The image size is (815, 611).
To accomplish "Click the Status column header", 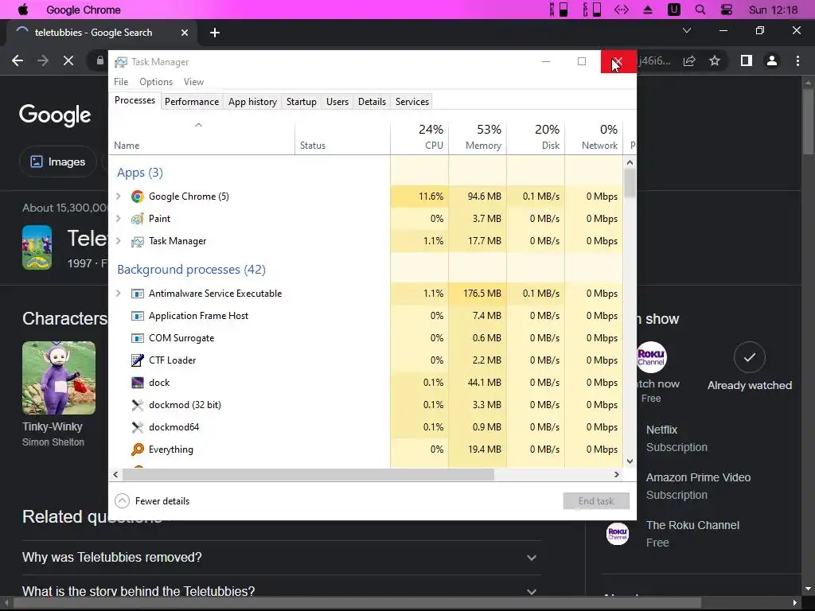I will coord(342,137).
